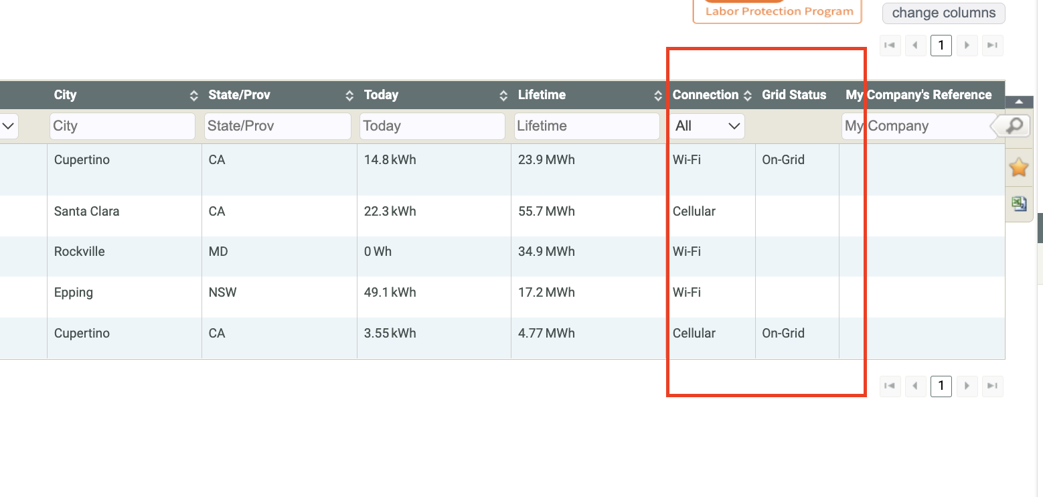Focus the Lifetime filter input
Image resolution: width=1043 pixels, height=497 pixels.
(586, 126)
